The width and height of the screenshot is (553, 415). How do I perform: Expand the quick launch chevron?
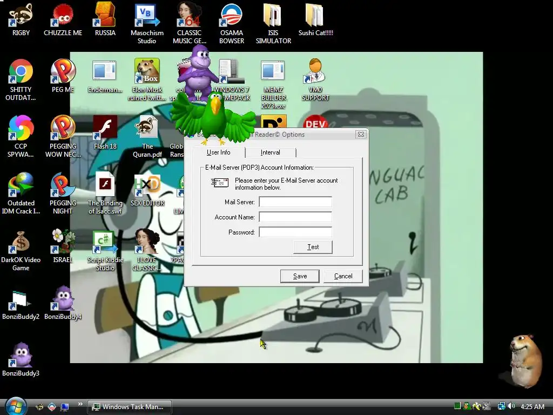click(80, 404)
